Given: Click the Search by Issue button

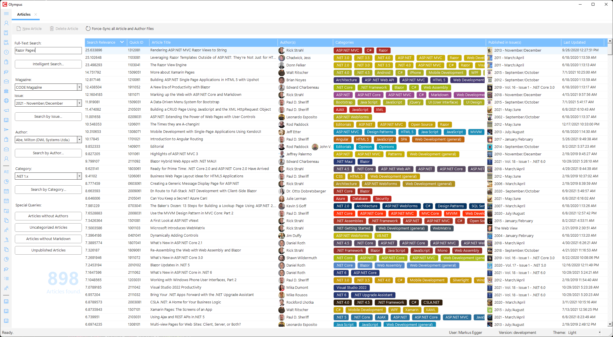Looking at the screenshot, I should 48,117.
